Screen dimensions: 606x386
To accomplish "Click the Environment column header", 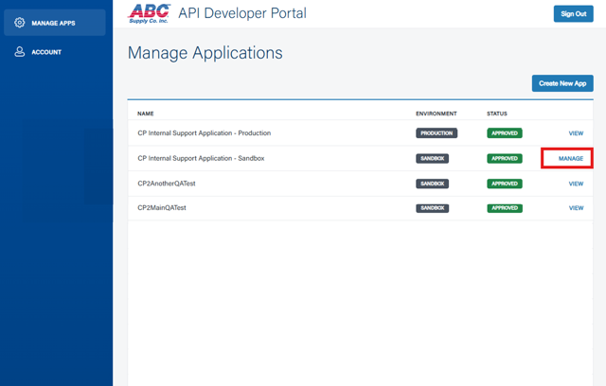I will (436, 114).
